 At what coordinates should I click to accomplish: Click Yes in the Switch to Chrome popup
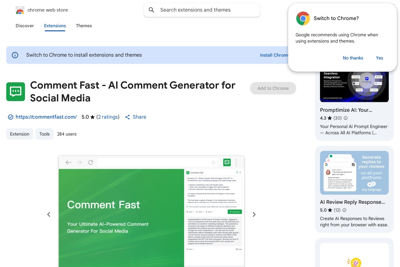click(x=379, y=58)
